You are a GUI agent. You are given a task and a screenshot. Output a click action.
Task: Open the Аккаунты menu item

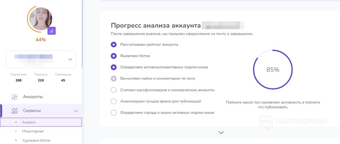(x=33, y=97)
